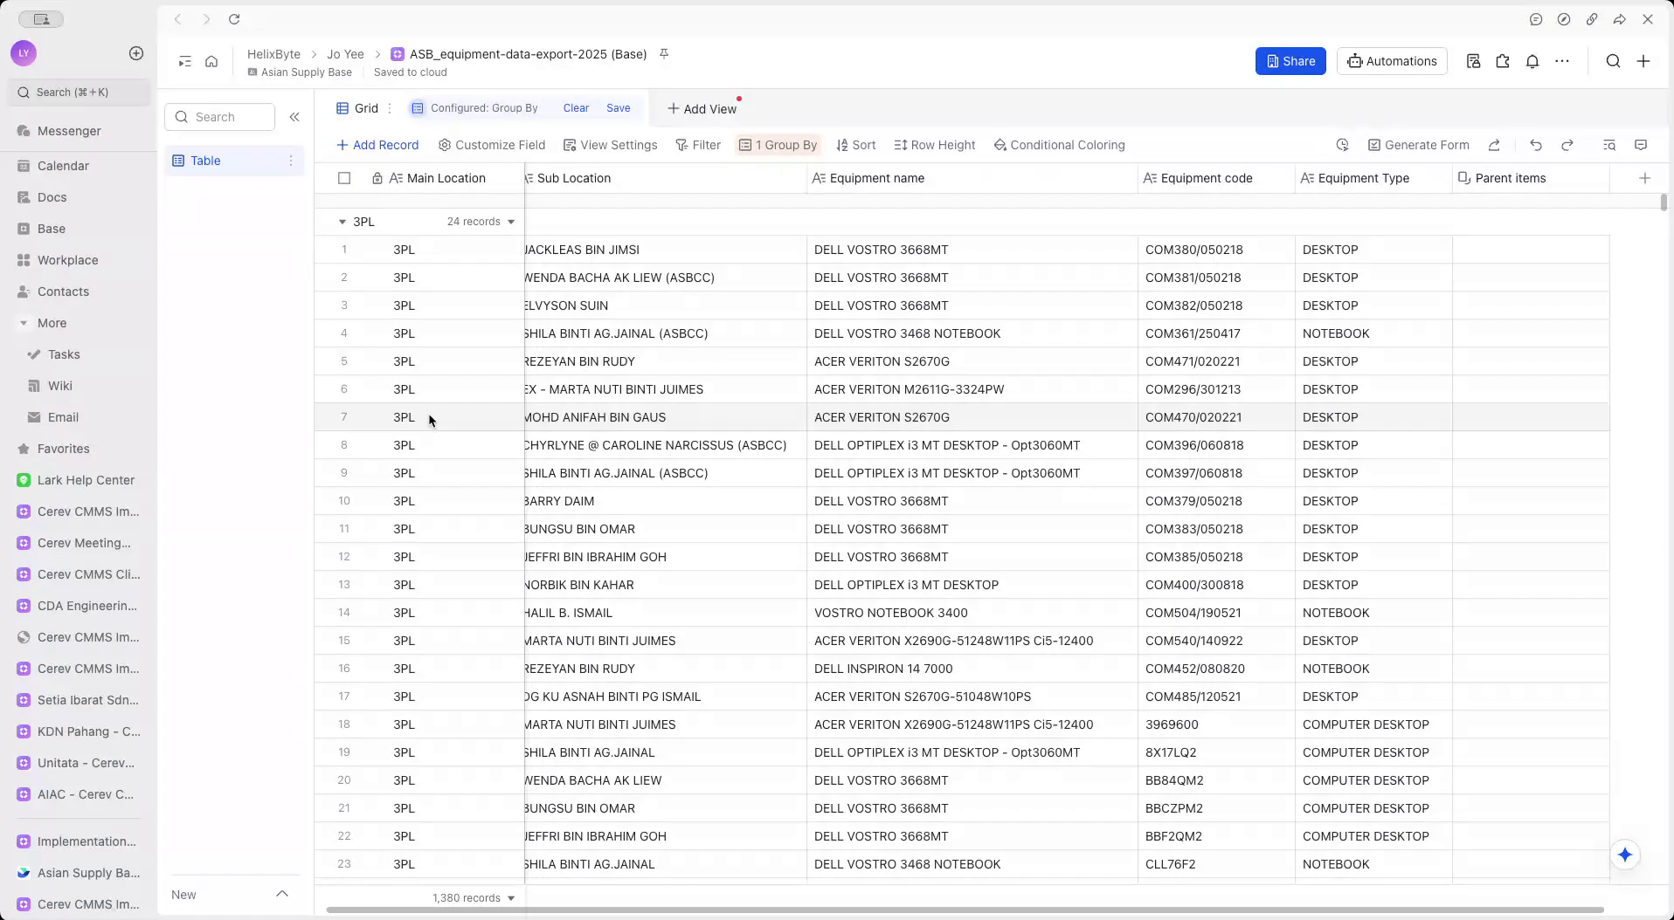Adjust Row Height settings
The height and width of the screenshot is (920, 1674).
[x=934, y=145]
